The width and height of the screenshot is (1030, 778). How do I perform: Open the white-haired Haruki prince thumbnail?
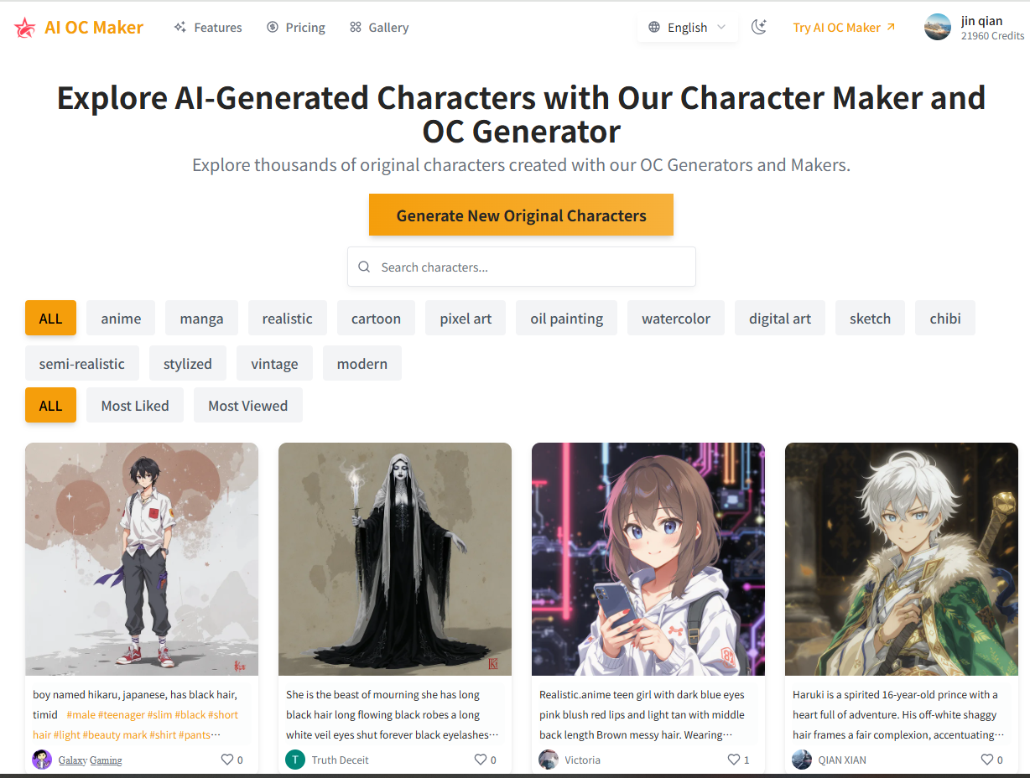902,559
